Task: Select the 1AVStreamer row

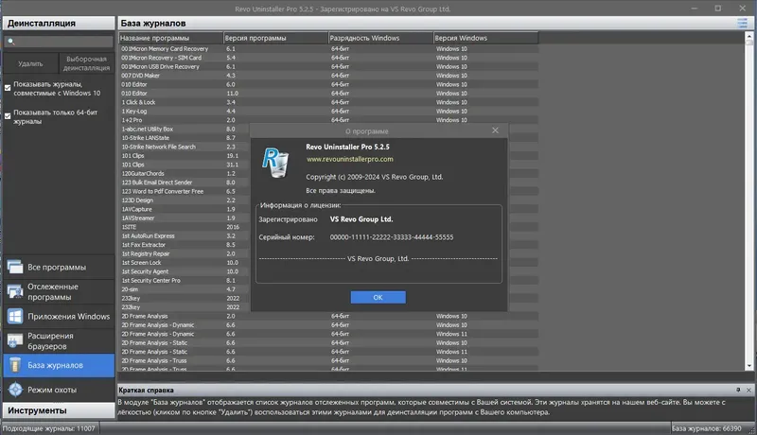Action: pos(184,218)
